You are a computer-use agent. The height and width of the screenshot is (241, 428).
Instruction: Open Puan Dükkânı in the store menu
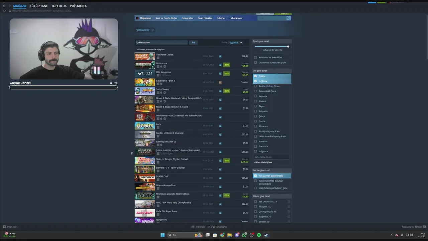205,18
